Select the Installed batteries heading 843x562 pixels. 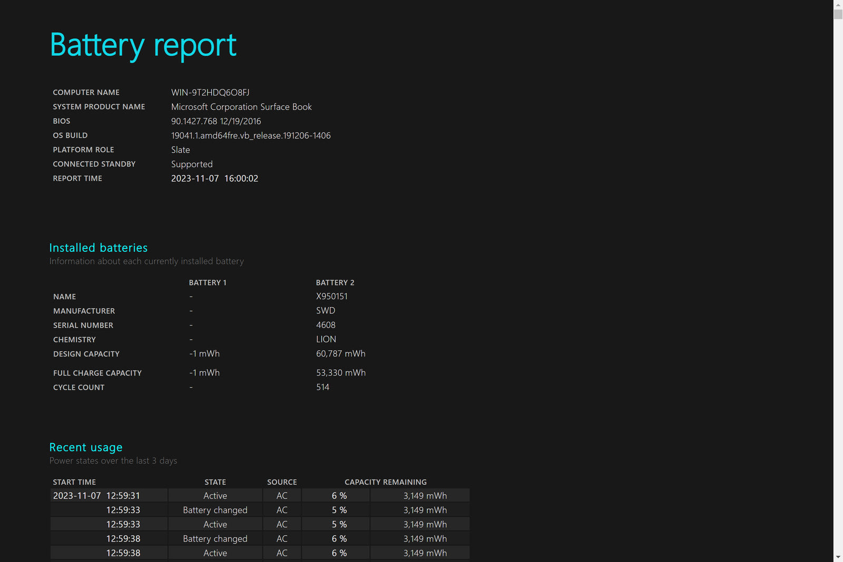[99, 248]
